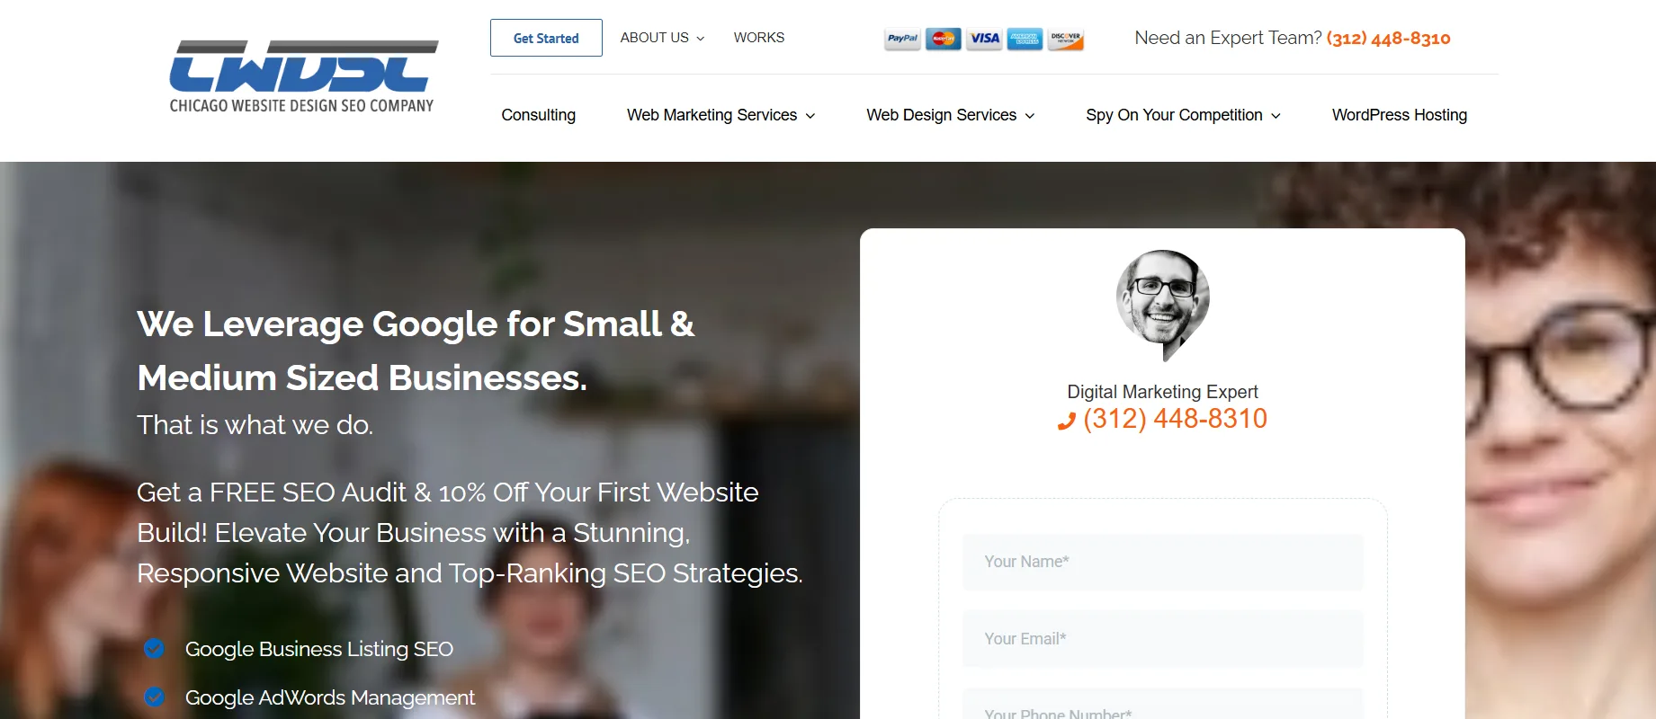Image resolution: width=1656 pixels, height=719 pixels.
Task: Select the Discover Network payment icon
Action: (1065, 39)
